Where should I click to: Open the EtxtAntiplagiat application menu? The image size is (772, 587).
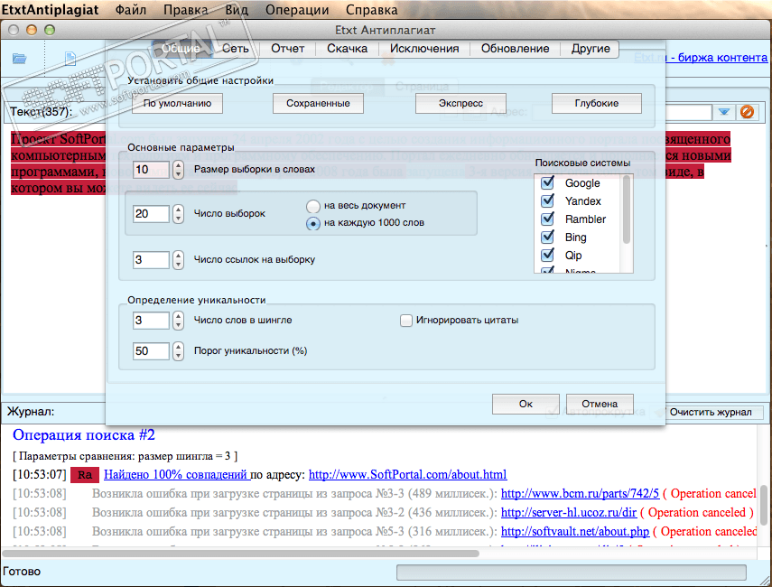pos(51,9)
